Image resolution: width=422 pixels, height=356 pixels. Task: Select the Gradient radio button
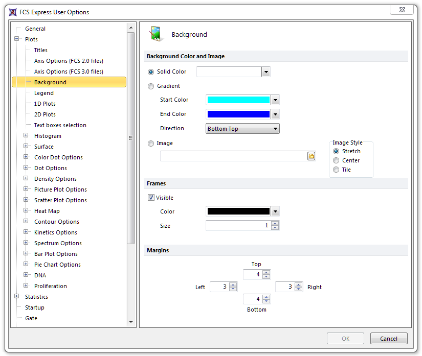[151, 86]
